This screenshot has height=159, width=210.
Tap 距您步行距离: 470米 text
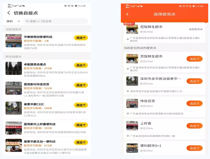click(38, 68)
